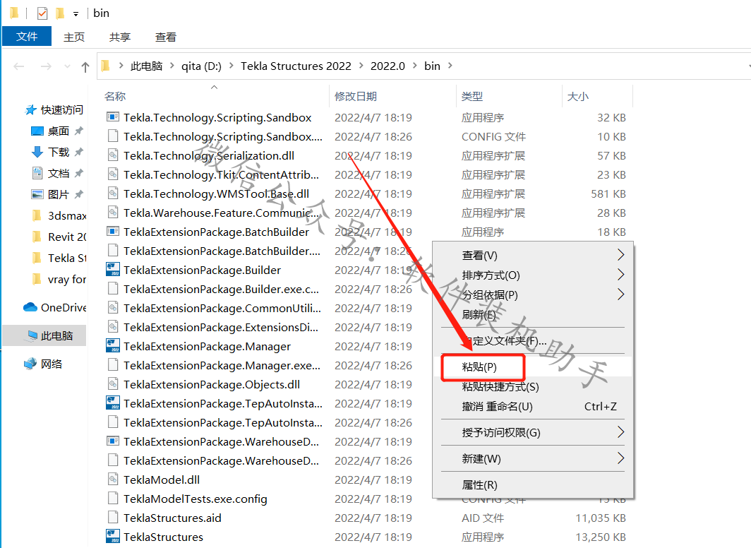Select the vray for folder in sidebar

point(59,279)
